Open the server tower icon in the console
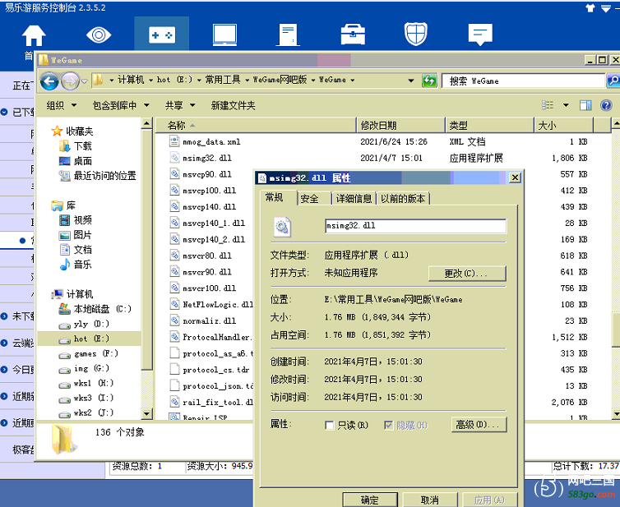Screen dimensions: 620x507 (289, 35)
